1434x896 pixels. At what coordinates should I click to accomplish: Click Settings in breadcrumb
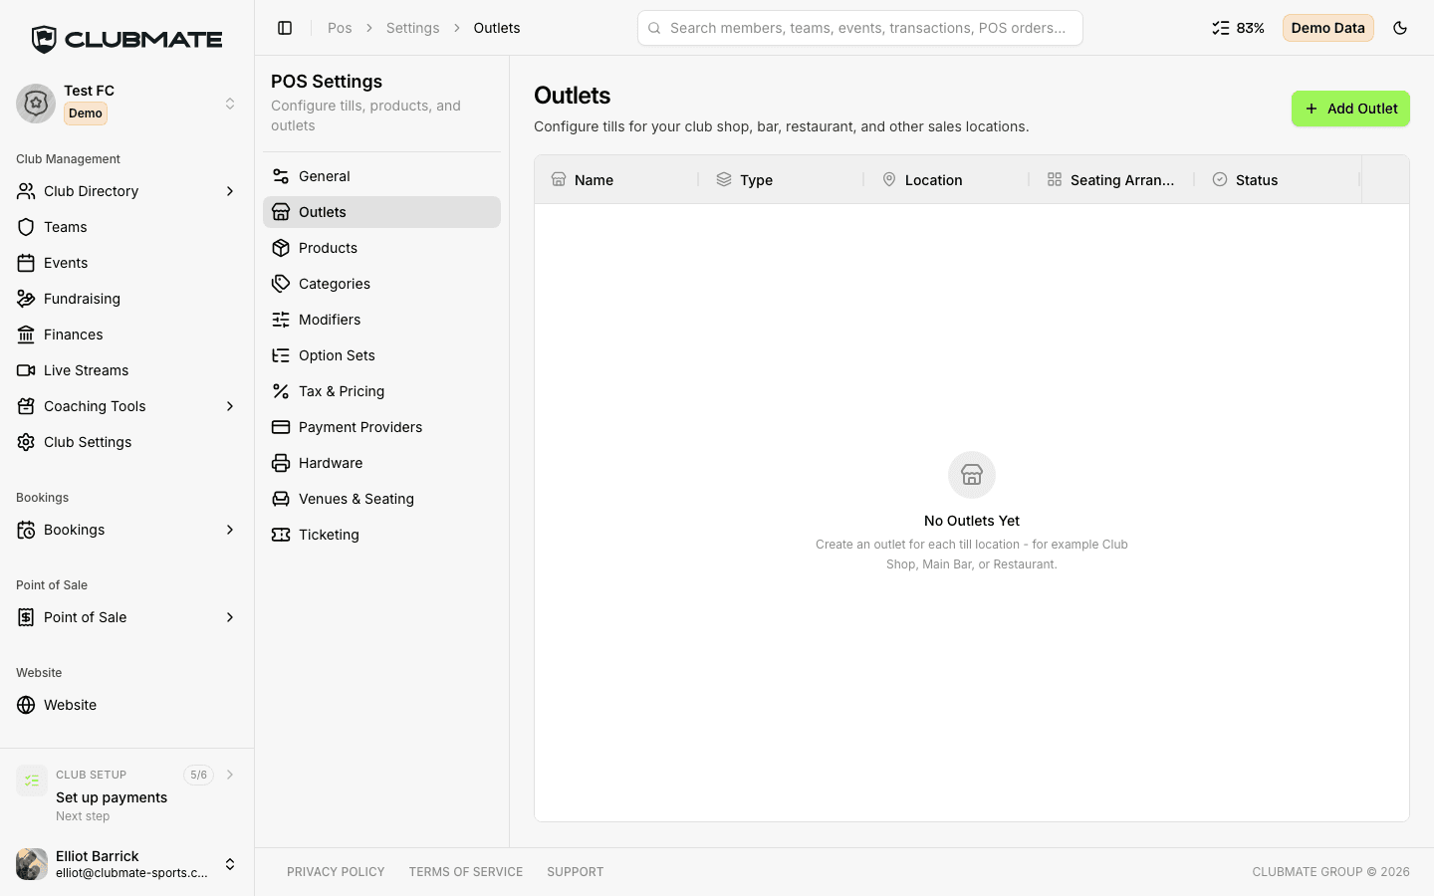(412, 28)
